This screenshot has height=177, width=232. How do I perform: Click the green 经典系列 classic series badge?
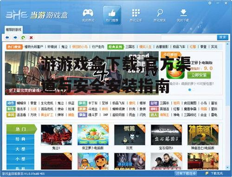point(116,47)
